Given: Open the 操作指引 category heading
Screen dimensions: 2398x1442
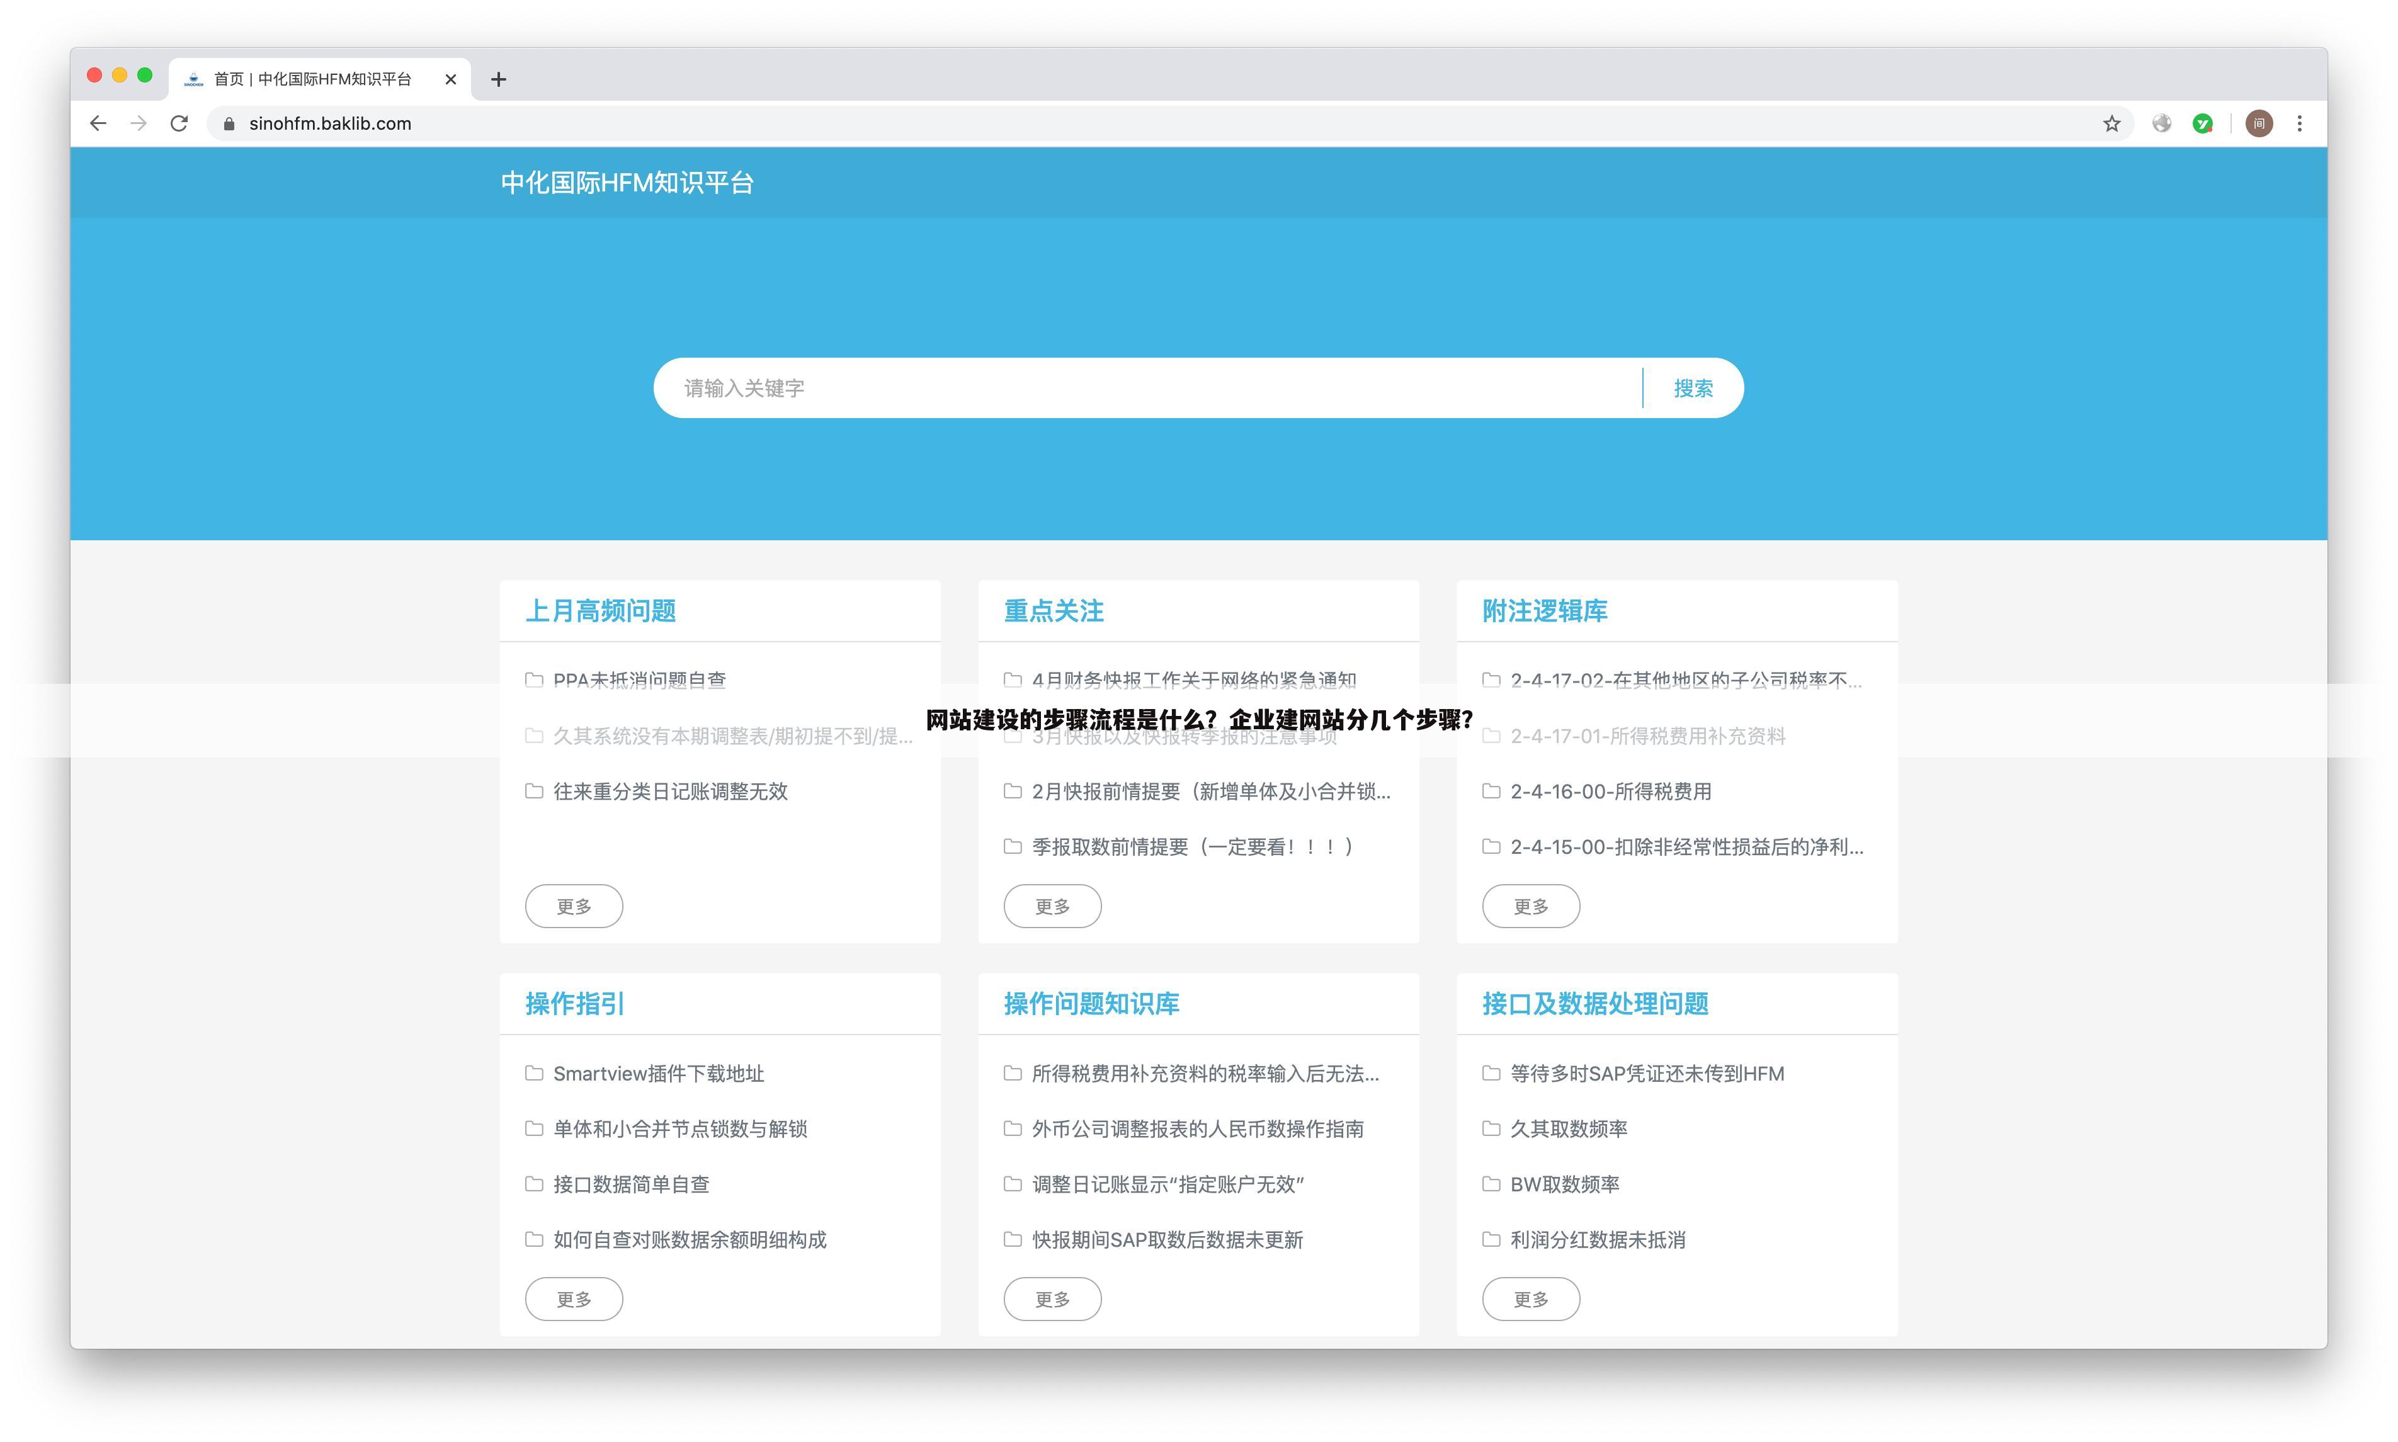Looking at the screenshot, I should coord(575,1003).
